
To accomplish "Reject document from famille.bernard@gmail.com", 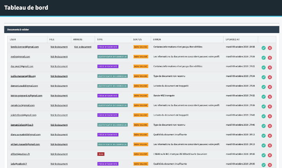I will [270, 48].
